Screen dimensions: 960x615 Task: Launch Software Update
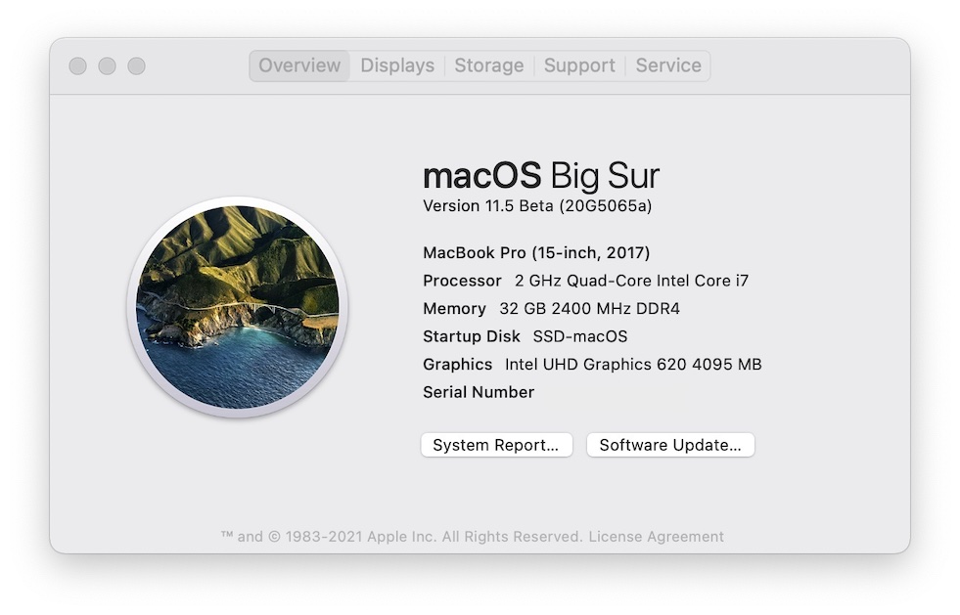pyautogui.click(x=670, y=445)
